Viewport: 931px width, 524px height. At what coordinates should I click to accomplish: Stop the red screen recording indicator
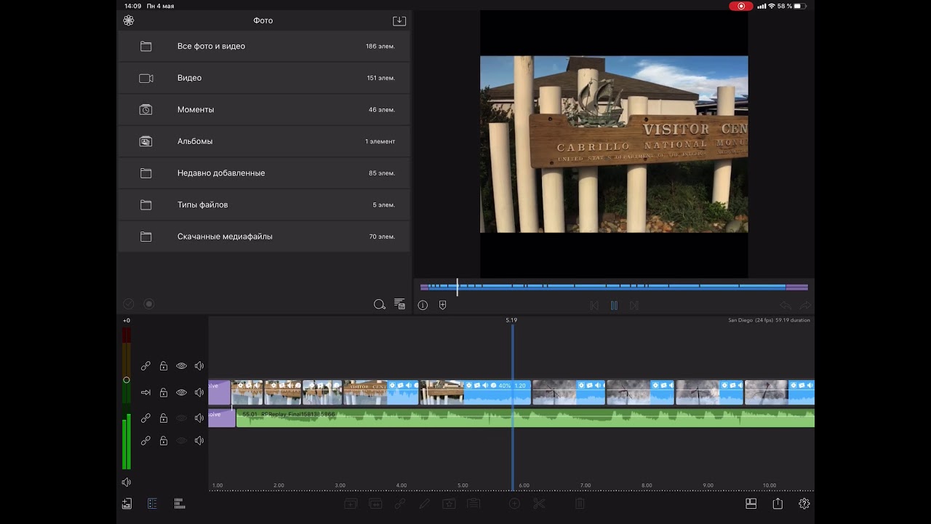click(741, 6)
